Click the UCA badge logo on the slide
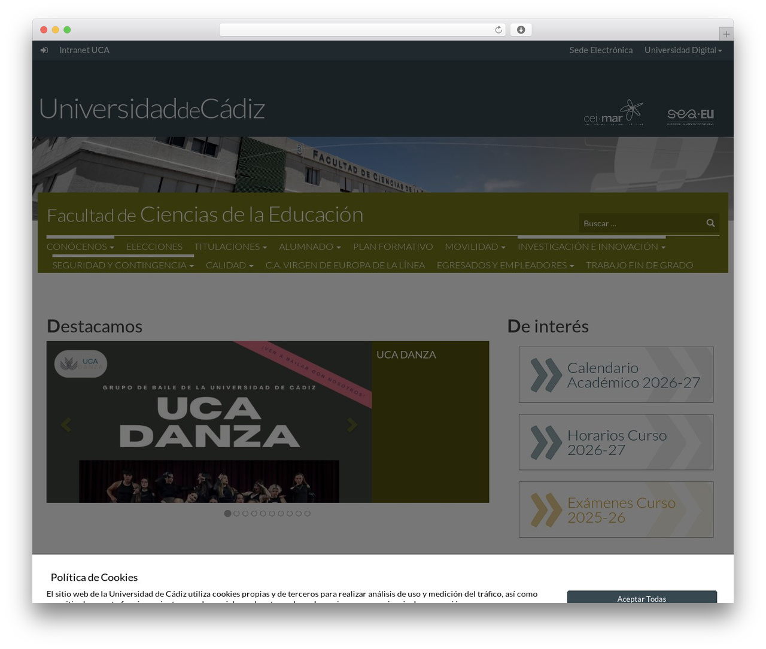 (x=81, y=363)
